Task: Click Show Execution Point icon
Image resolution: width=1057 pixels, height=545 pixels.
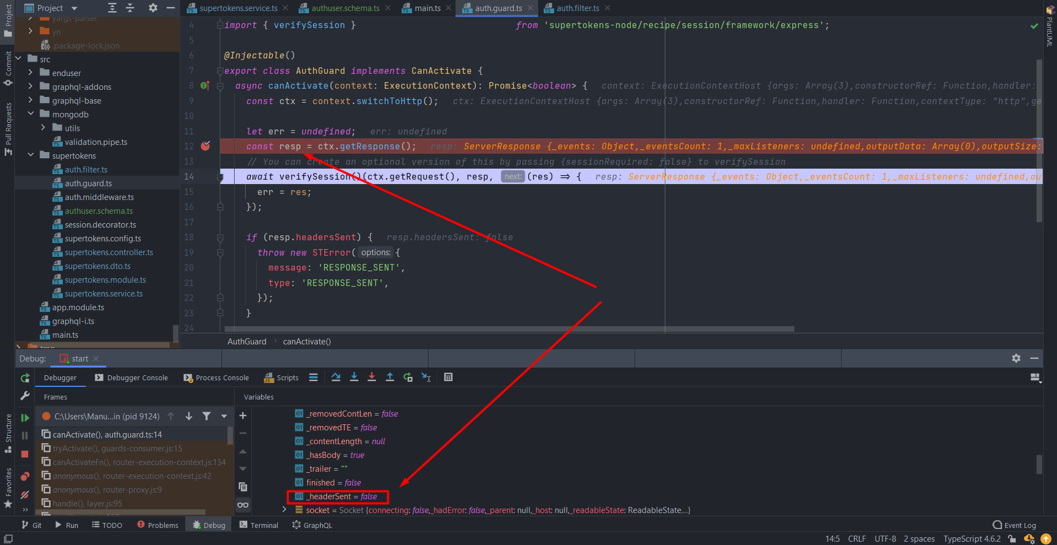Action: [x=313, y=377]
